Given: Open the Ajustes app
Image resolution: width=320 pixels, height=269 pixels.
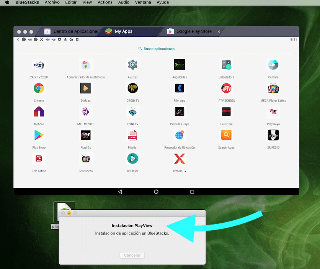Looking at the screenshot, I should pyautogui.click(x=132, y=65).
